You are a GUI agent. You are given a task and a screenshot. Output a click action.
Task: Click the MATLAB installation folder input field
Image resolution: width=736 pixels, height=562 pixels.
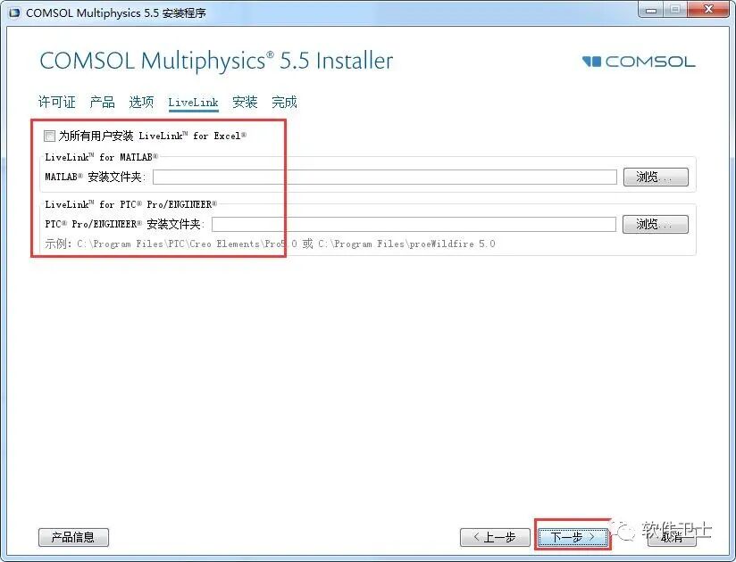(x=384, y=177)
